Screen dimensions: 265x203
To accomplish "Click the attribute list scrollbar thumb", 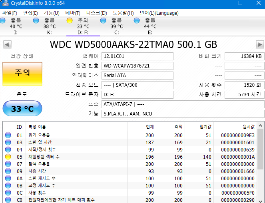I will pos(261,149).
